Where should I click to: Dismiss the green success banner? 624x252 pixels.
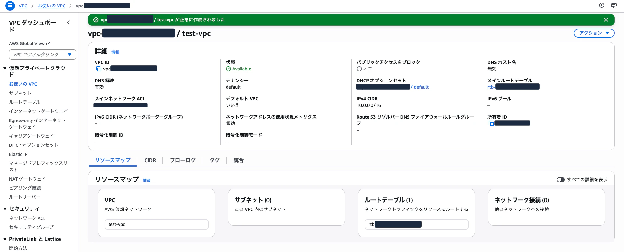[606, 20]
